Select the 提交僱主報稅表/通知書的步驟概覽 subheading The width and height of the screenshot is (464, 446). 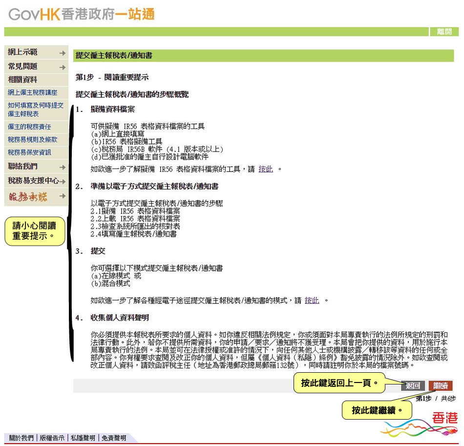click(132, 94)
